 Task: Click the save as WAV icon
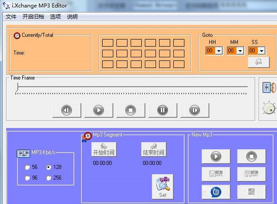(x=251, y=174)
